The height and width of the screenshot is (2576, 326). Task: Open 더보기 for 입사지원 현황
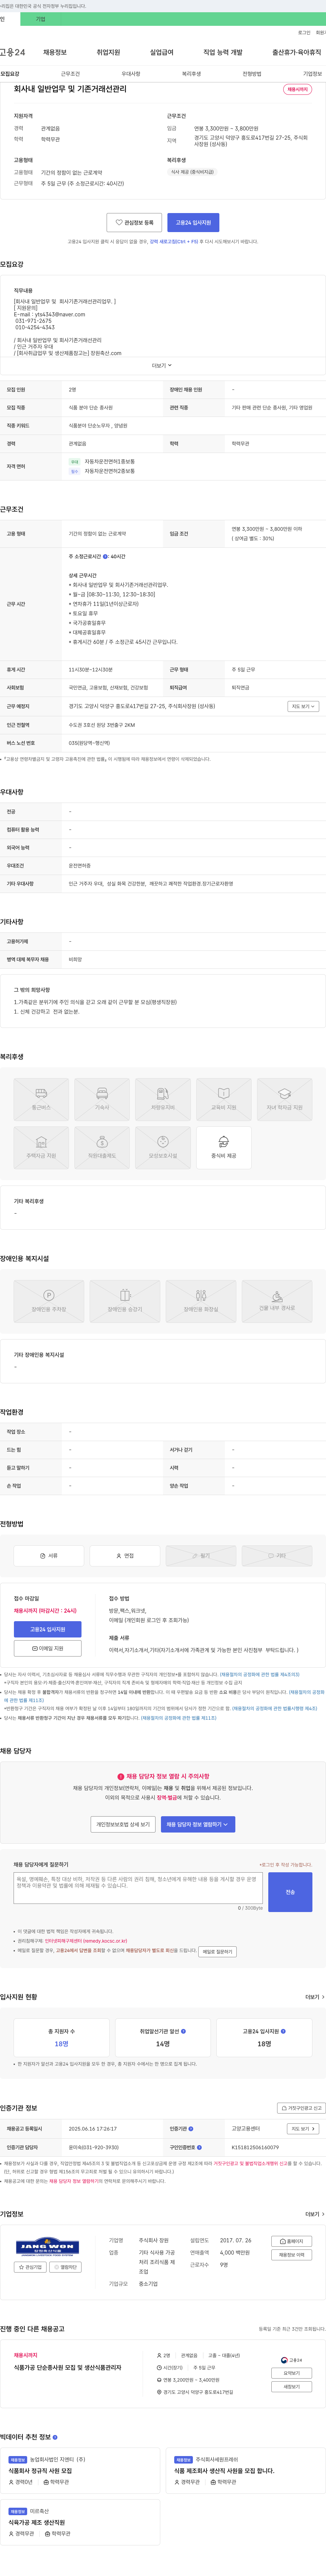(315, 1997)
